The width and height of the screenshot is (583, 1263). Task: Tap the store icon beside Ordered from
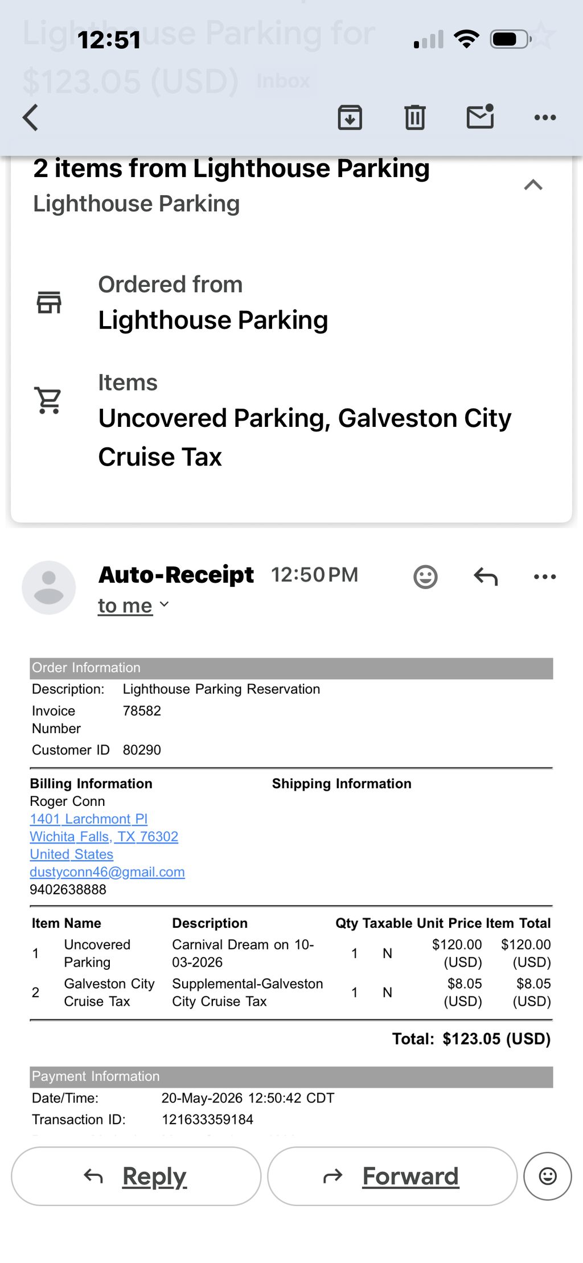[49, 302]
